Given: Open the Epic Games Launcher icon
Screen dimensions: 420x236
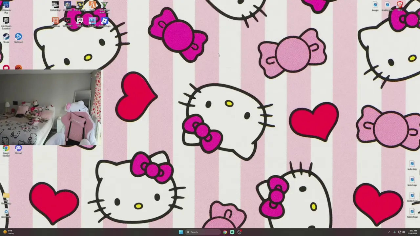Looking at the screenshot, I should 6,23.
